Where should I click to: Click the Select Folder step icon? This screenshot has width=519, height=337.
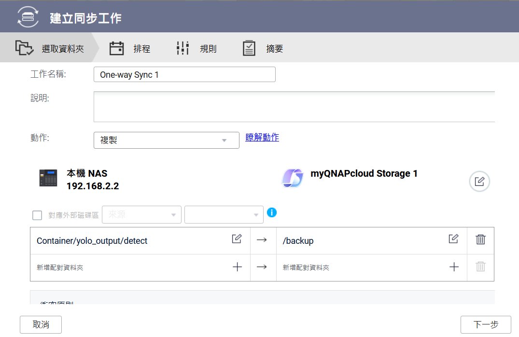24,48
